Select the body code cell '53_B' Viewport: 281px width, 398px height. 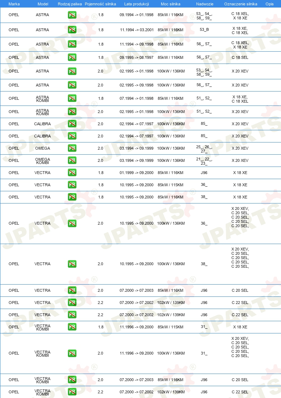click(x=204, y=29)
